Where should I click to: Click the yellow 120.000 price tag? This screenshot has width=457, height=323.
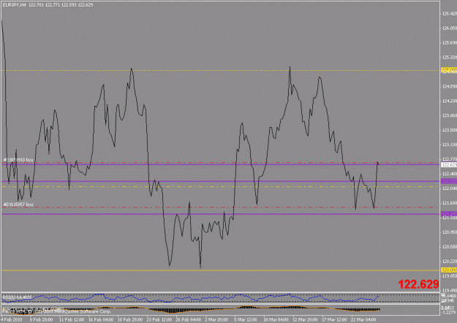[x=449, y=270]
